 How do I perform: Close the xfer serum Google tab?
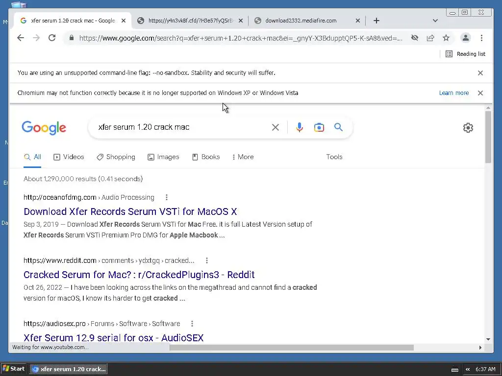[124, 21]
